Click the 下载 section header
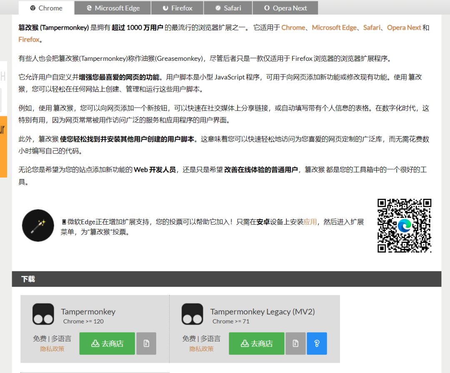 226,279
